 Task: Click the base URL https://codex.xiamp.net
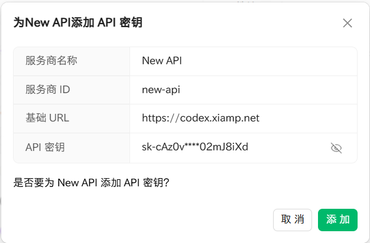pos(200,119)
